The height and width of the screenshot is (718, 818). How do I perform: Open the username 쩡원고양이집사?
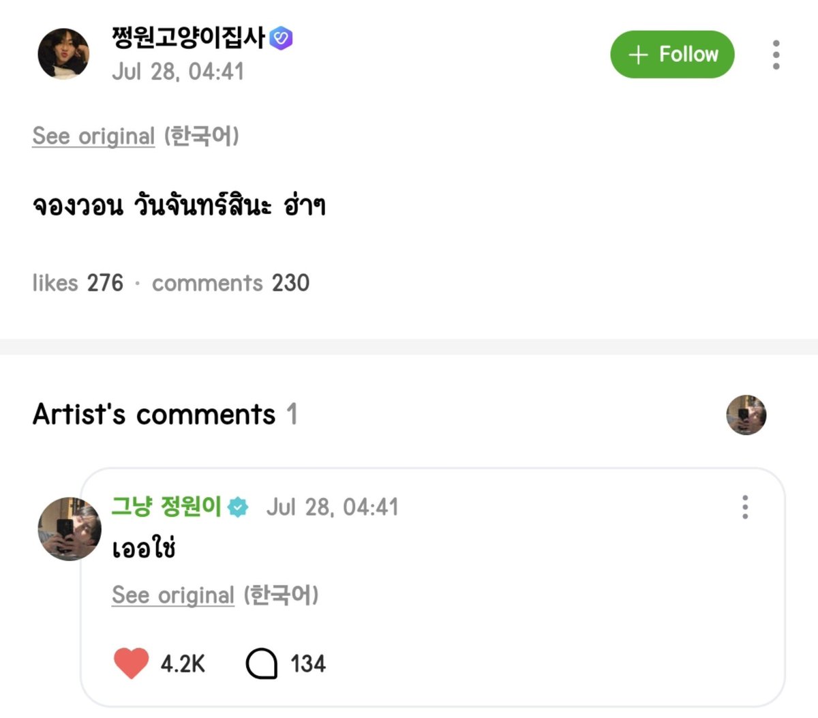click(188, 38)
